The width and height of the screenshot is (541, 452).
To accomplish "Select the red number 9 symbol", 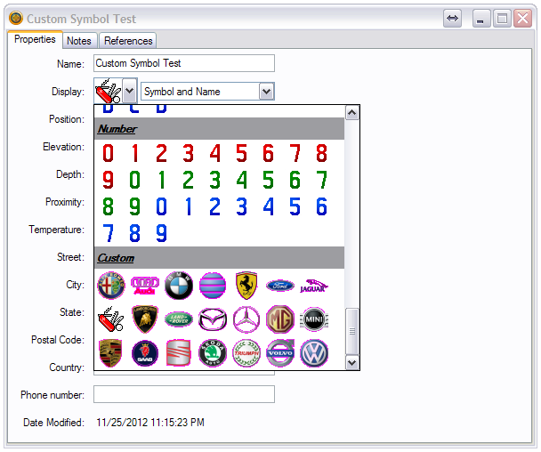I will tap(108, 180).
